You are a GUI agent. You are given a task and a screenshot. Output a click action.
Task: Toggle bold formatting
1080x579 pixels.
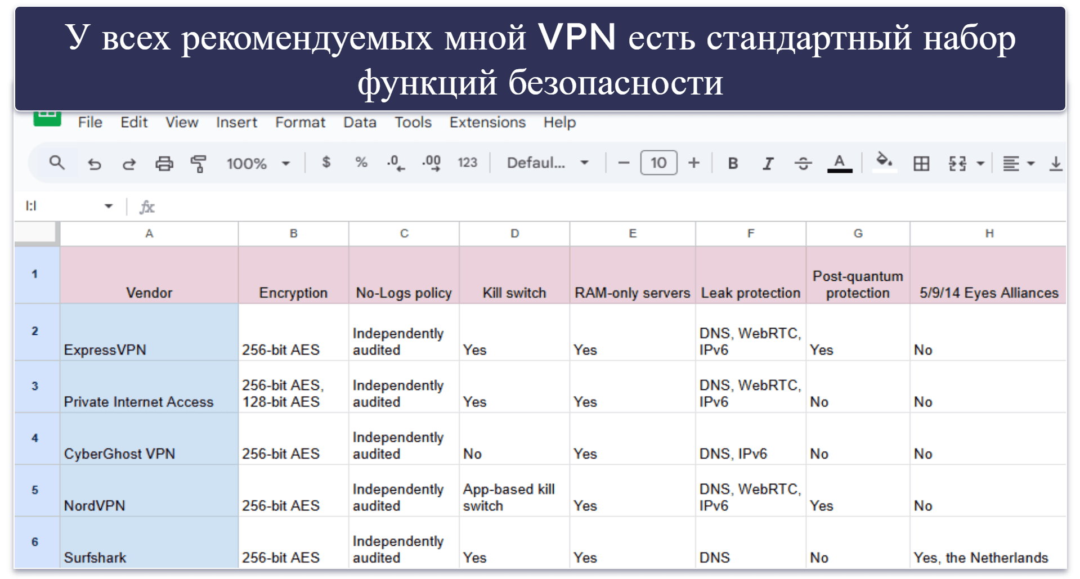(733, 163)
